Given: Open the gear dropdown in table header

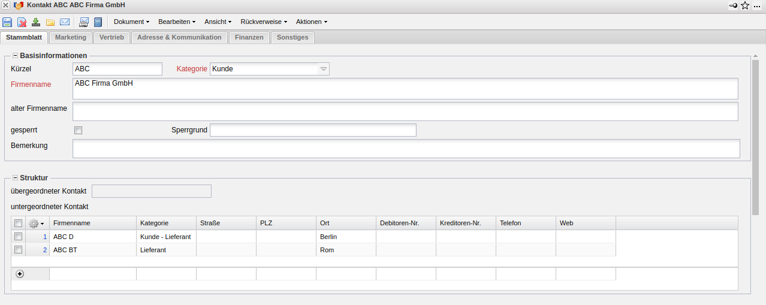Looking at the screenshot, I should (37, 224).
